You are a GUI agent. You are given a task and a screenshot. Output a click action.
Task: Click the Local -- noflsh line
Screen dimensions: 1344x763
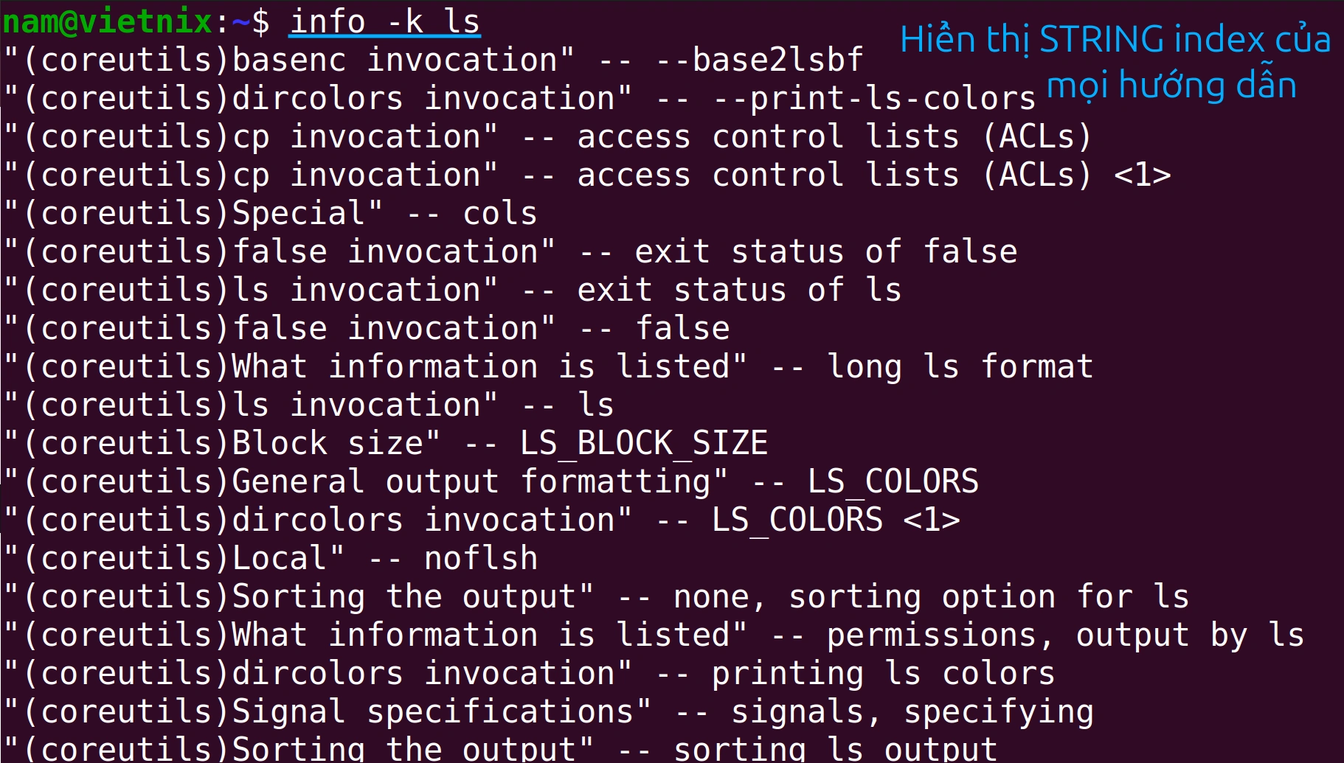271,558
